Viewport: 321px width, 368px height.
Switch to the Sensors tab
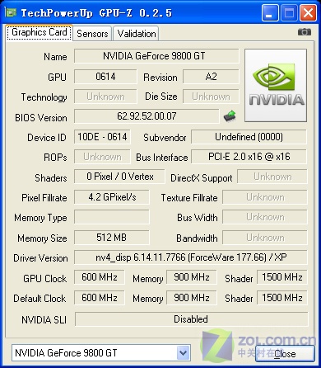pyautogui.click(x=92, y=34)
